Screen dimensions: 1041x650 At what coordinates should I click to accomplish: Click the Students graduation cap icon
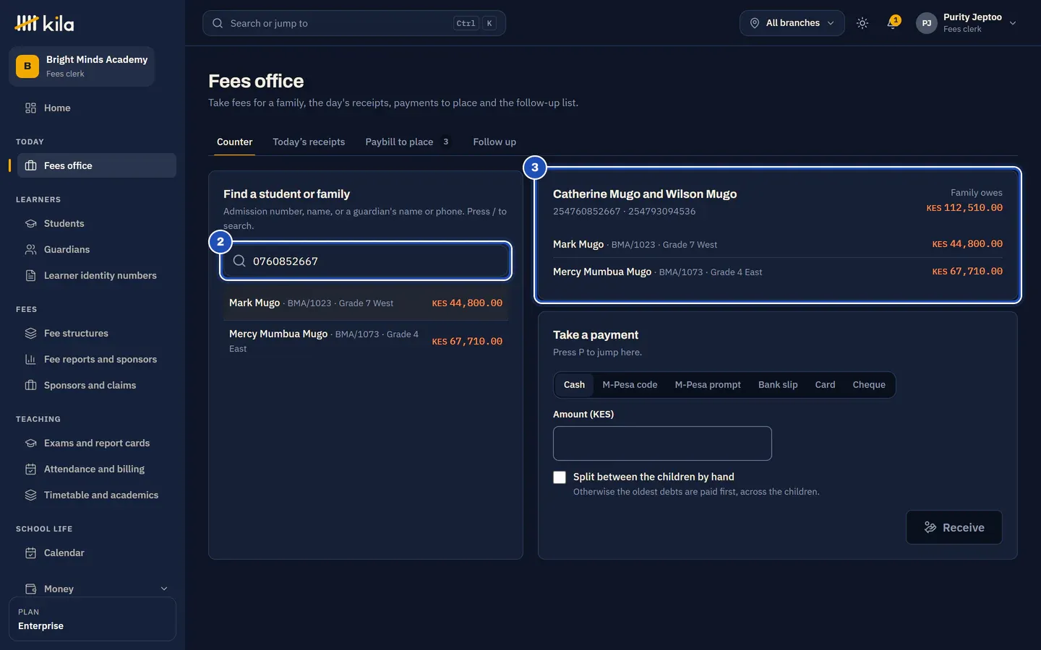(30, 223)
